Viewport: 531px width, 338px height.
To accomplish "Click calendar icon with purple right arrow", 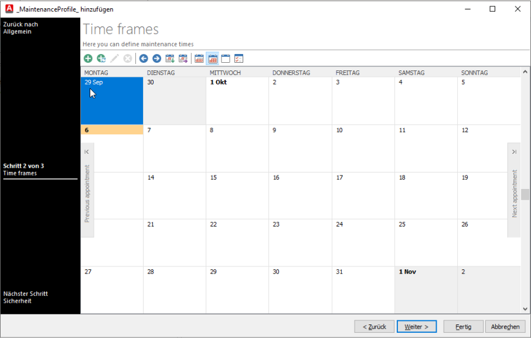I will click(183, 58).
